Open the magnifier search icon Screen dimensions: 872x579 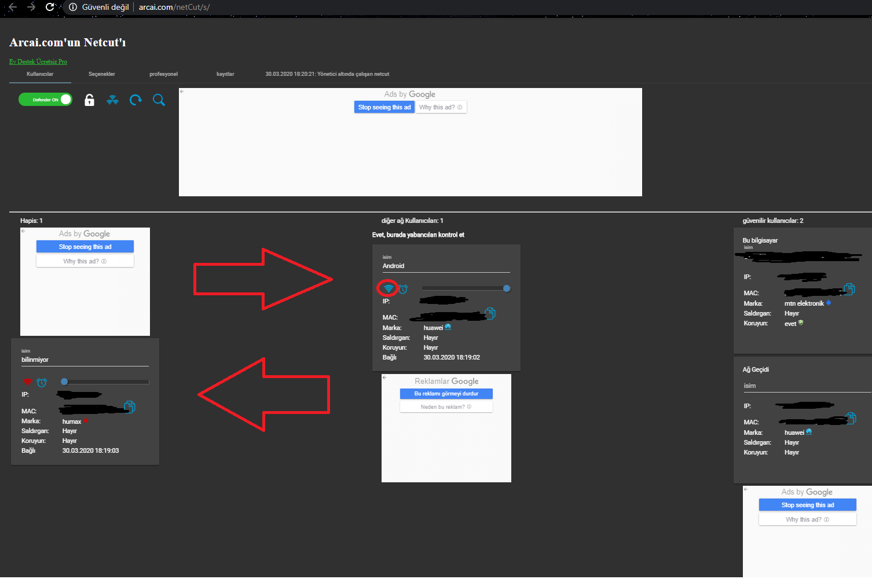159,100
